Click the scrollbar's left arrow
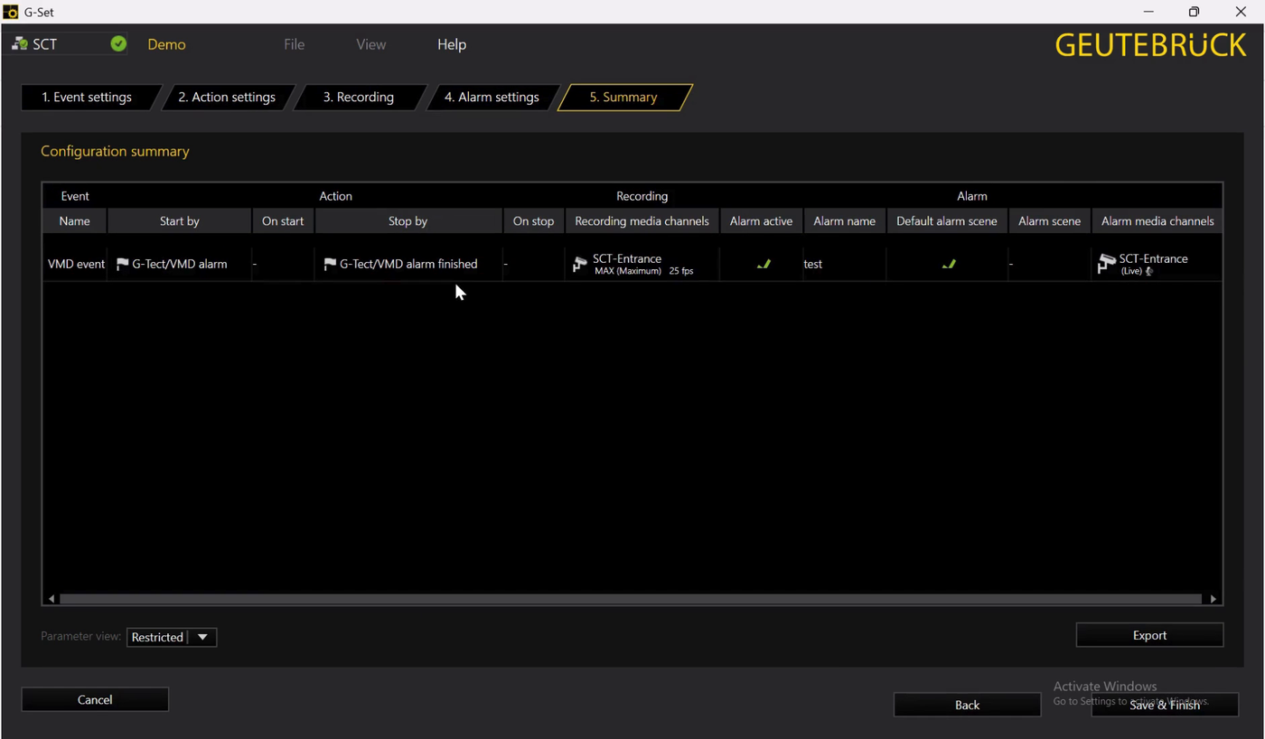 pyautogui.click(x=52, y=599)
